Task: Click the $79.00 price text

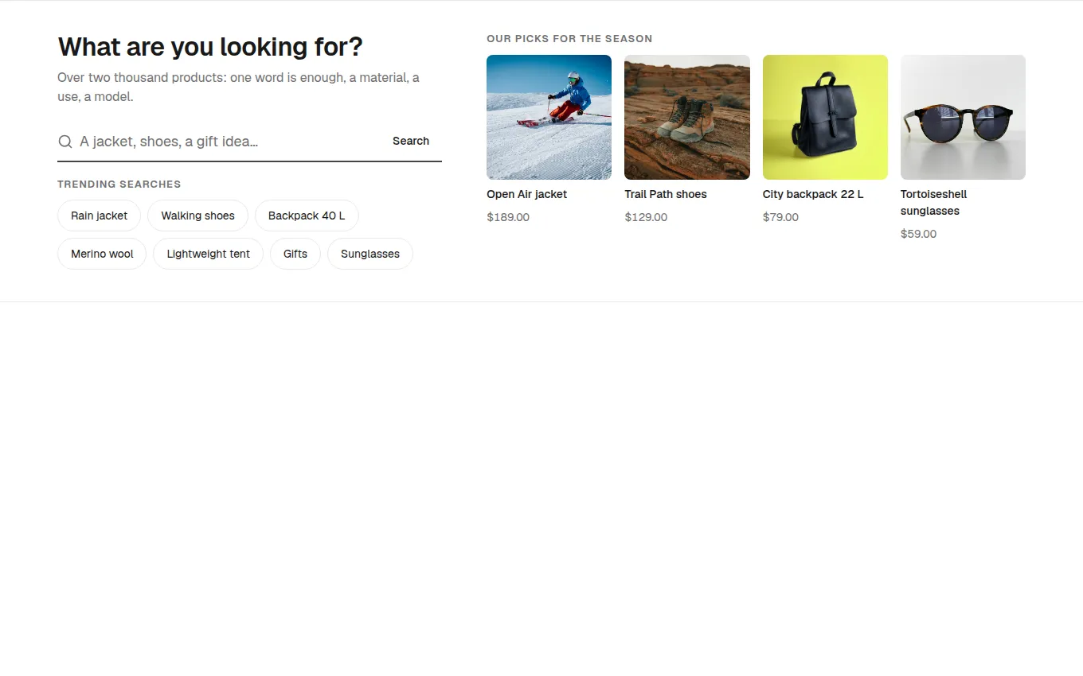Action: pyautogui.click(x=780, y=217)
